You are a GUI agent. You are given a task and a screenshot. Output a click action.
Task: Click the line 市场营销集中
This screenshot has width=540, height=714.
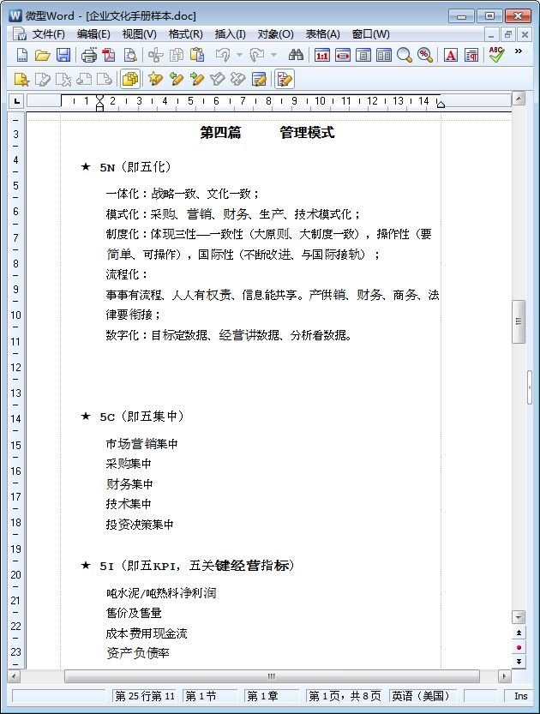tap(141, 443)
